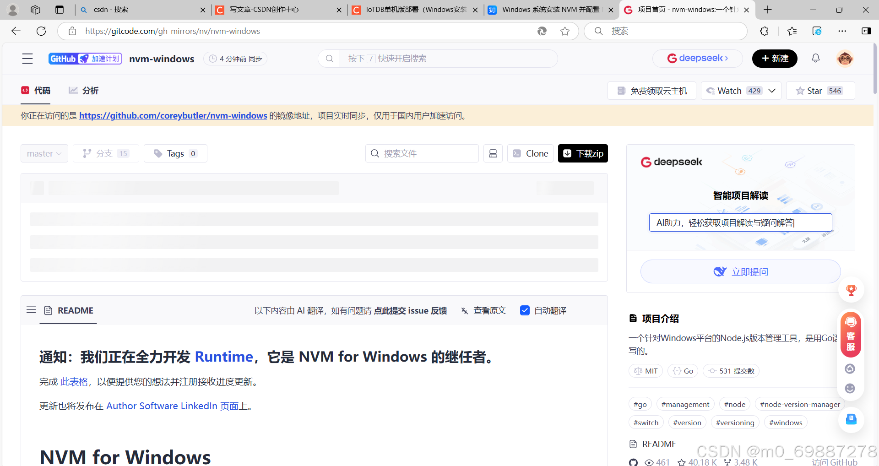Switch to 写文章-CSDN创作中心 browser tab

[278, 10]
